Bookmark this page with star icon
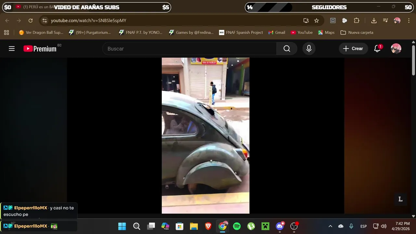This screenshot has height=234, width=416. [x=317, y=20]
